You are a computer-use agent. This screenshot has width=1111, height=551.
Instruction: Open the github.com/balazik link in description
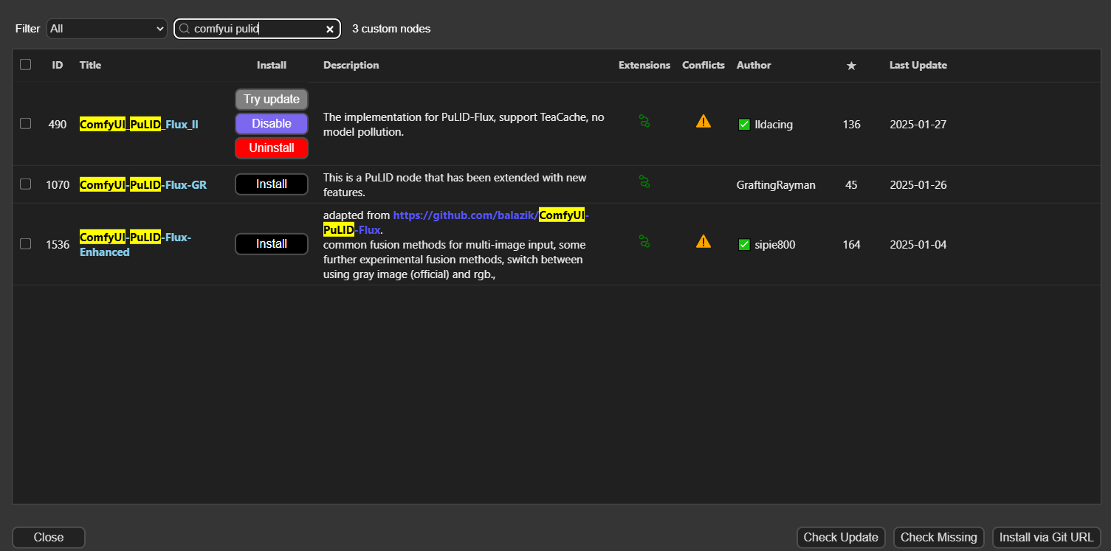click(x=456, y=222)
